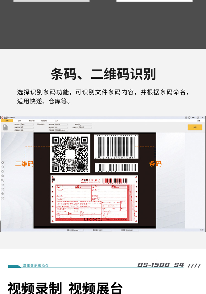
Task: Click the lower magnifier zoom icon
Action: [3, 180]
